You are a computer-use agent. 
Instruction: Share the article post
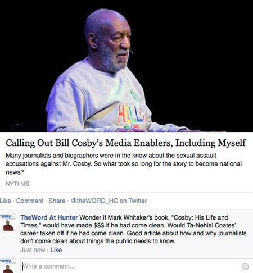[x=57, y=201]
